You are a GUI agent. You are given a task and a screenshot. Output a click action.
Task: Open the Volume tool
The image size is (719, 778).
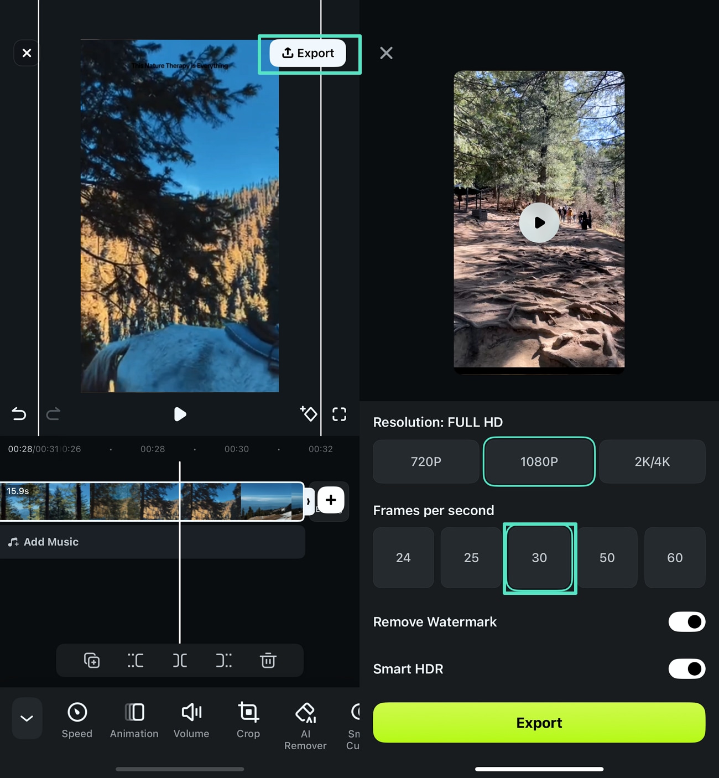pyautogui.click(x=191, y=720)
